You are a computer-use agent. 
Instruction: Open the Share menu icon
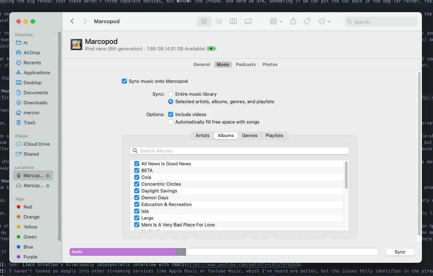[x=293, y=21]
